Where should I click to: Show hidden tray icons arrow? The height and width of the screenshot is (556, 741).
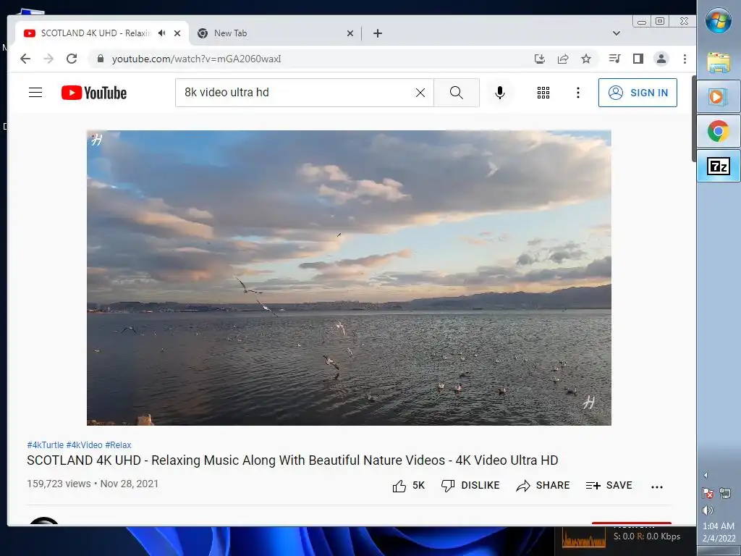pos(706,475)
